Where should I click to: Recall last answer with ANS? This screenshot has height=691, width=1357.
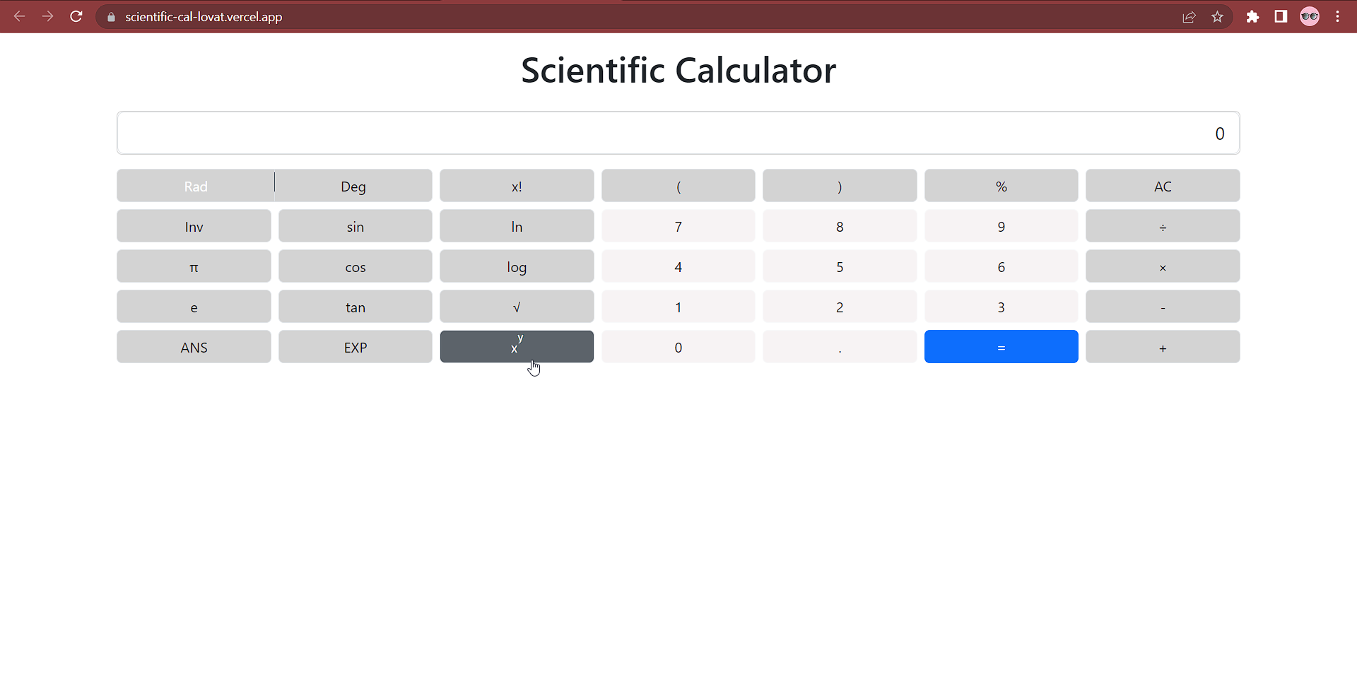coord(194,347)
